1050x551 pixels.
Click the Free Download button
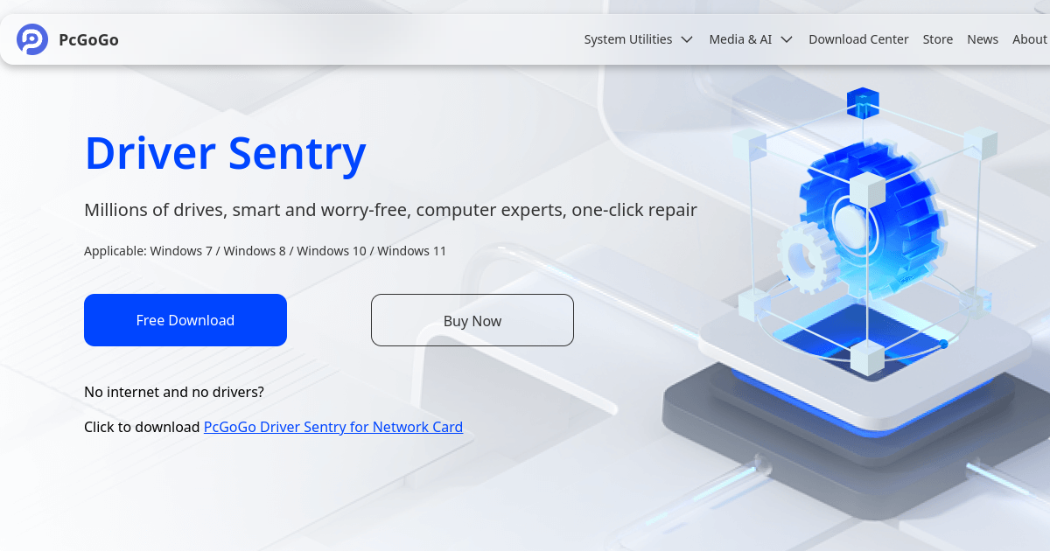185,320
